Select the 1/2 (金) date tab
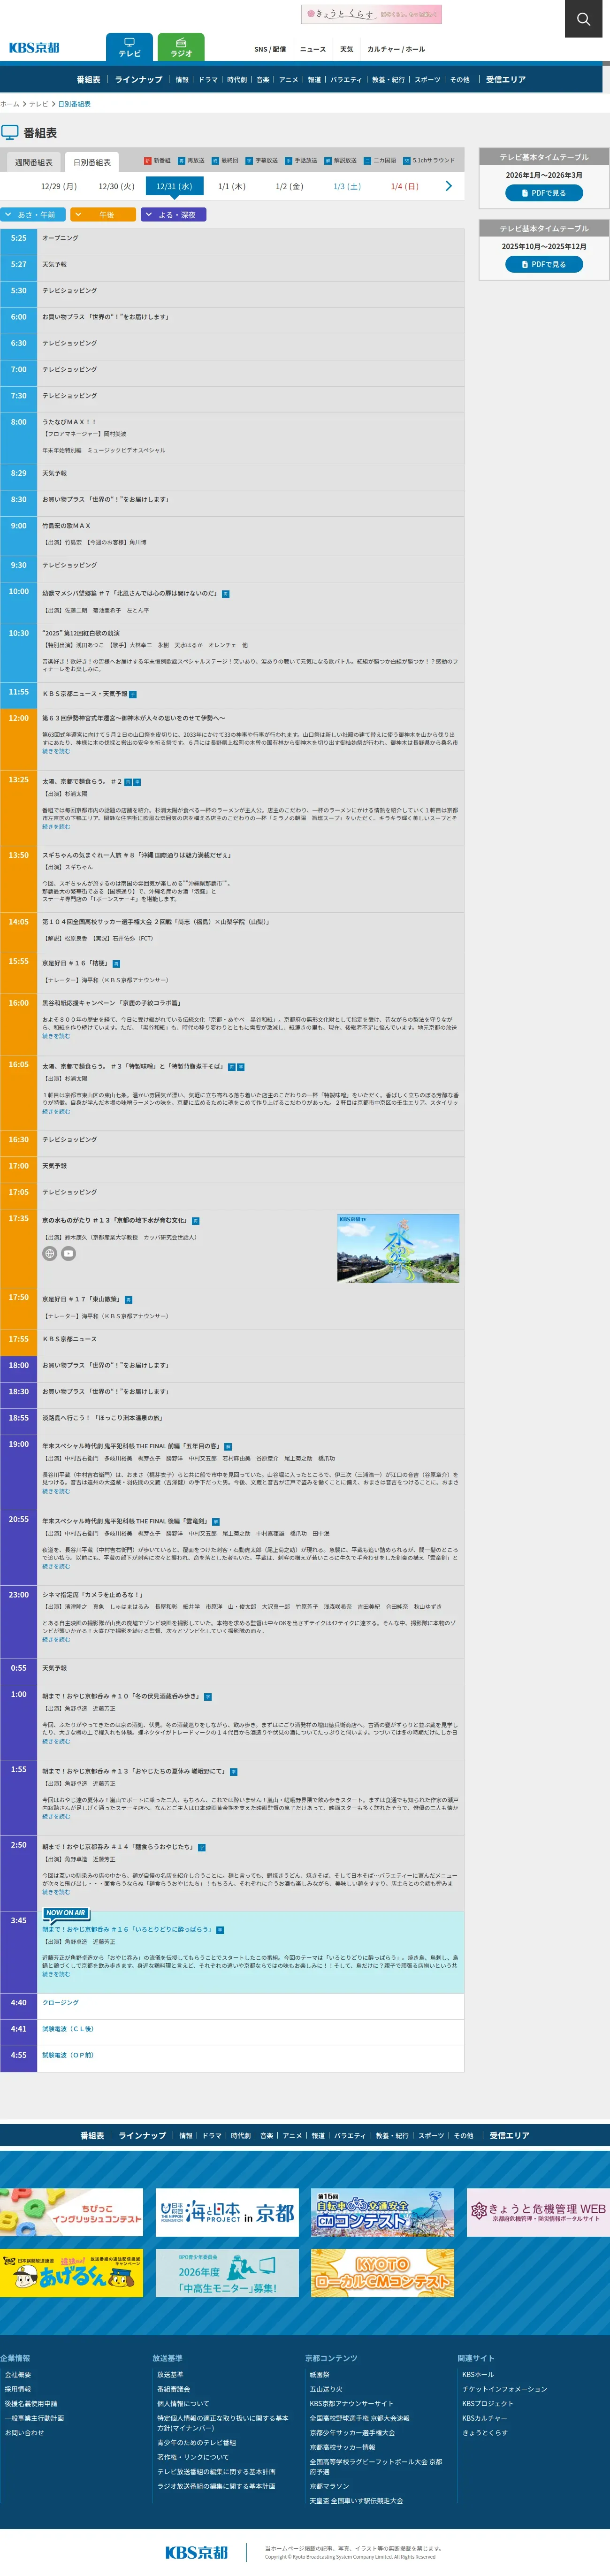The height and width of the screenshot is (2576, 610). (x=289, y=186)
